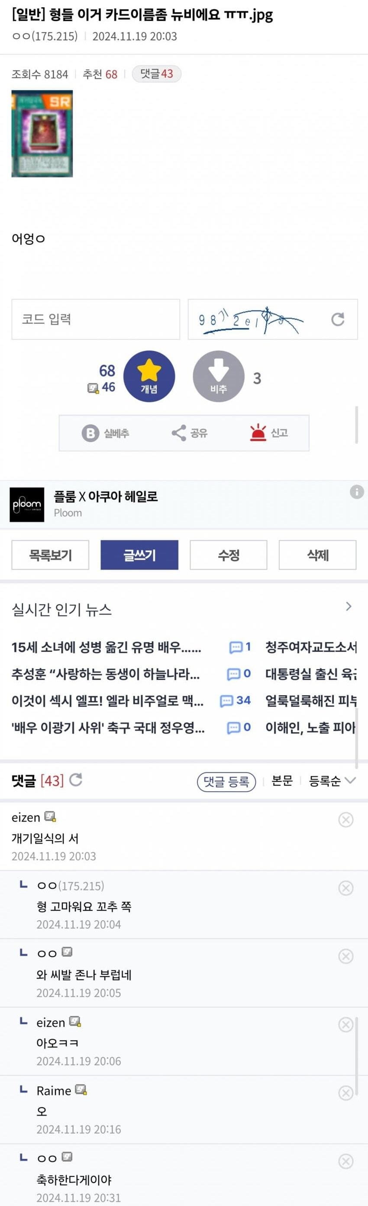
Task: Click the 삭제 delete button
Action: [x=317, y=555]
